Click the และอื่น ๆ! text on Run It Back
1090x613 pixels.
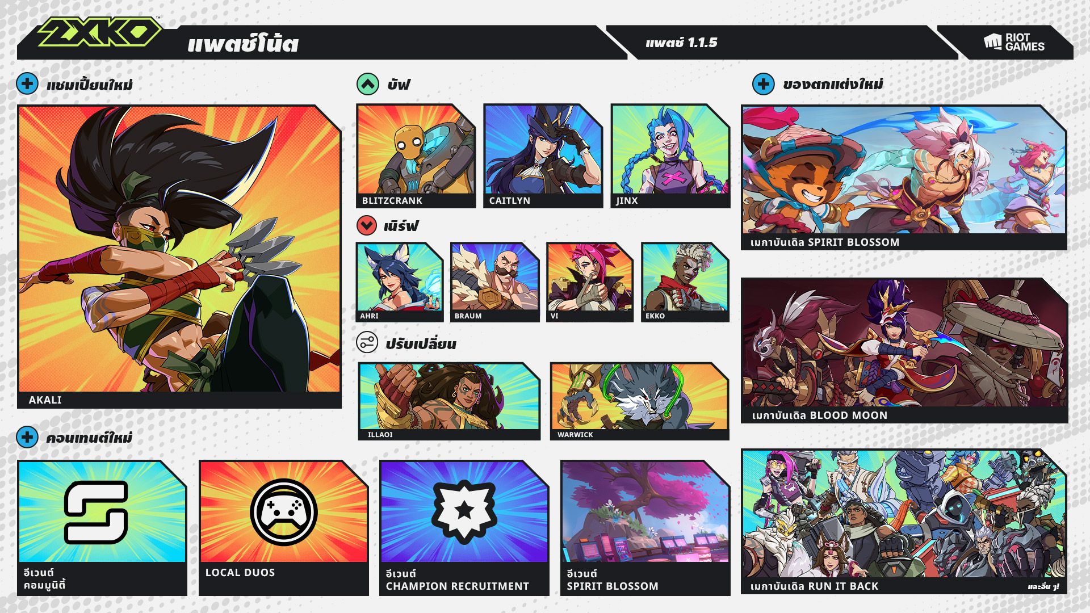[1043, 587]
